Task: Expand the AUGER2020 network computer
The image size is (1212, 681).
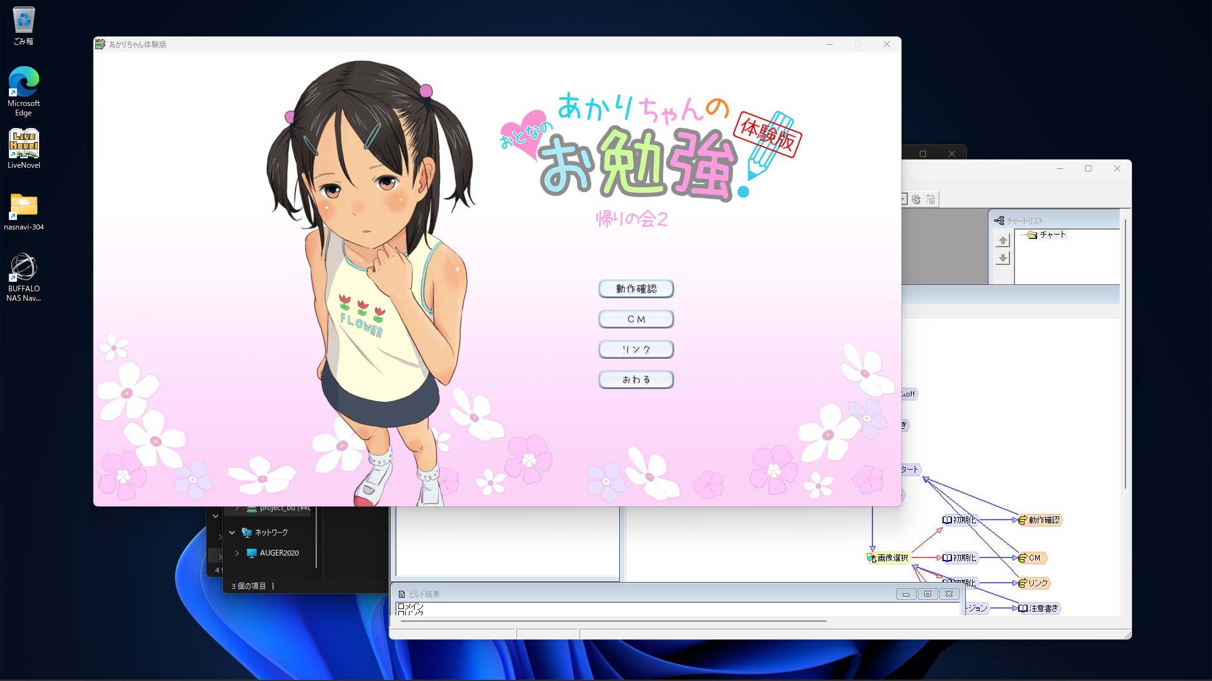Action: pos(237,553)
